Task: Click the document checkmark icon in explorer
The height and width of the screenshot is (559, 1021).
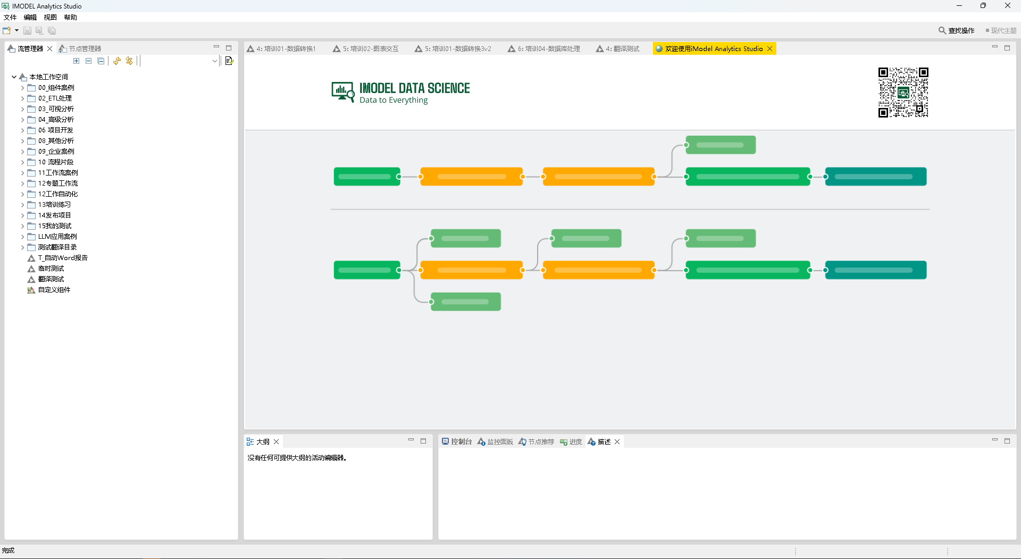Action: coord(229,61)
